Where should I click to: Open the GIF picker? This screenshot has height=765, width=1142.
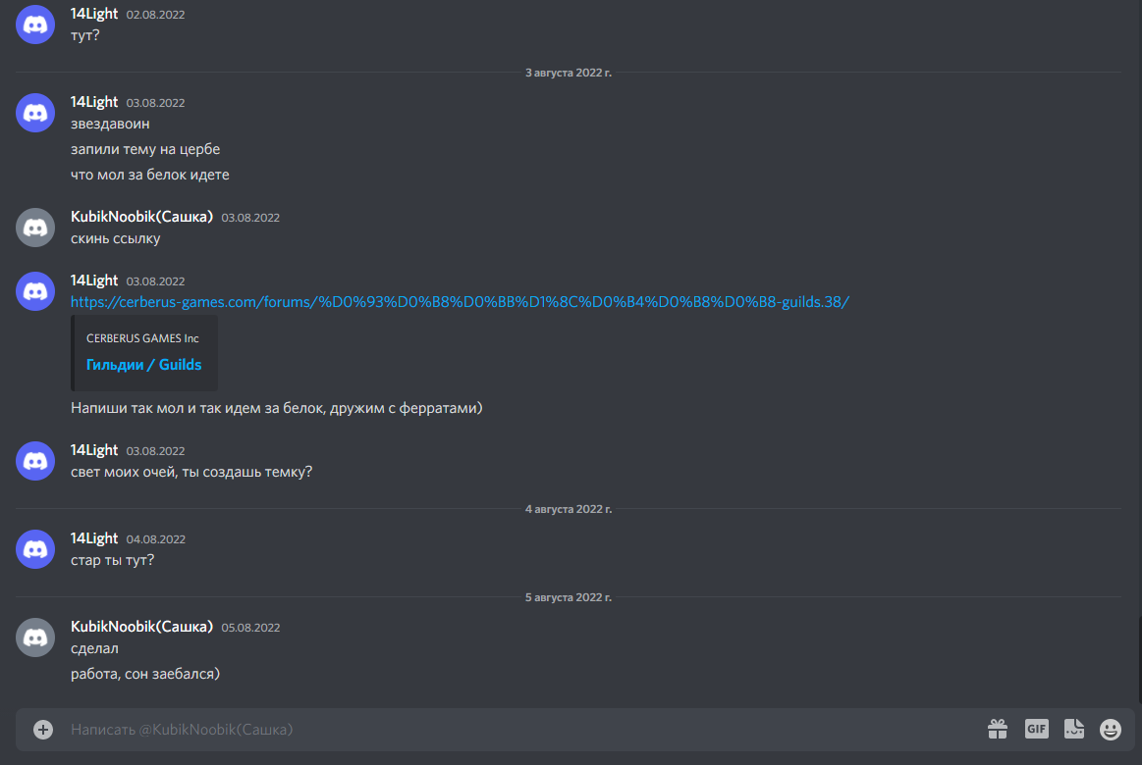(1036, 729)
